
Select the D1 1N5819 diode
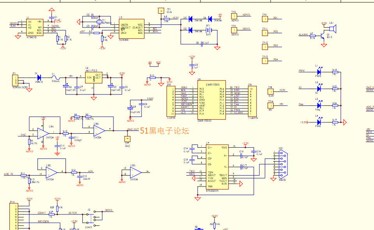[x=39, y=78]
